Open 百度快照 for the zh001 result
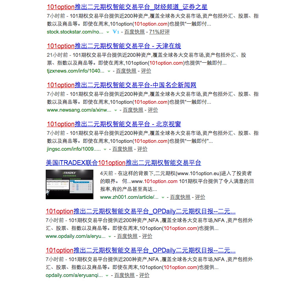The height and width of the screenshot is (286, 305). [180, 197]
